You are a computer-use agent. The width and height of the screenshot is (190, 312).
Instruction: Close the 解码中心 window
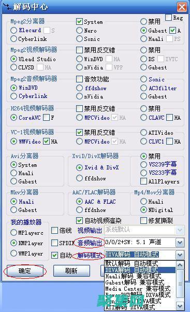tap(182, 7)
